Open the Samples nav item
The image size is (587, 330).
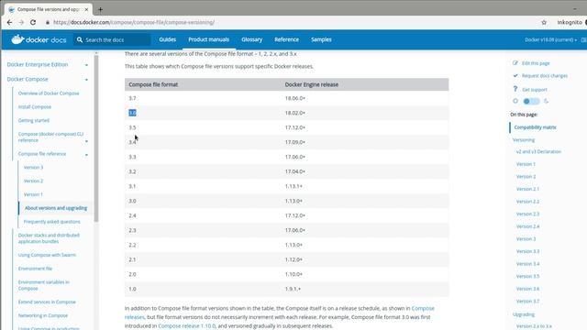pos(321,39)
